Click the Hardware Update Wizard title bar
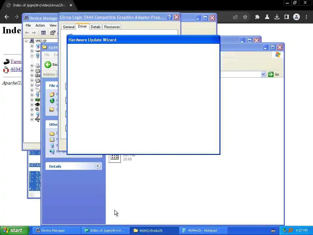The height and width of the screenshot is (235, 313). (144, 40)
